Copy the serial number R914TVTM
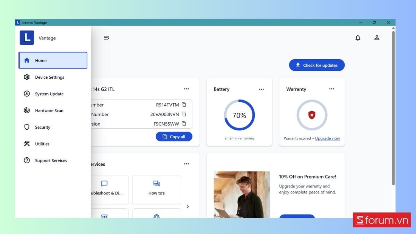The height and width of the screenshot is (234, 416). tap(184, 105)
